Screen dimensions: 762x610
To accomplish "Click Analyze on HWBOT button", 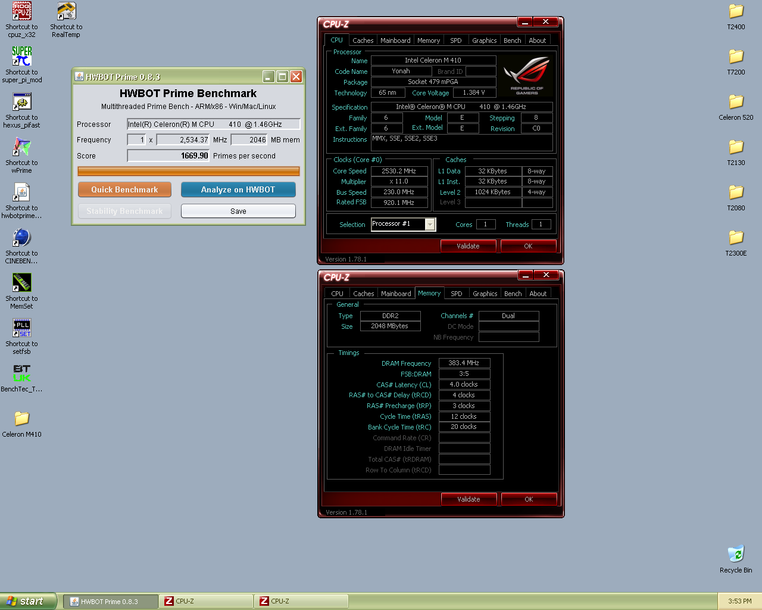I will [x=238, y=189].
